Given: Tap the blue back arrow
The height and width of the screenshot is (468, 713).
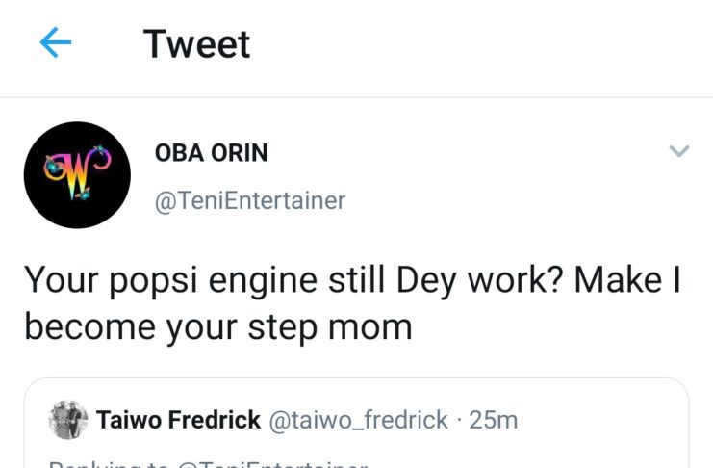Looking at the screenshot, I should 57,43.
